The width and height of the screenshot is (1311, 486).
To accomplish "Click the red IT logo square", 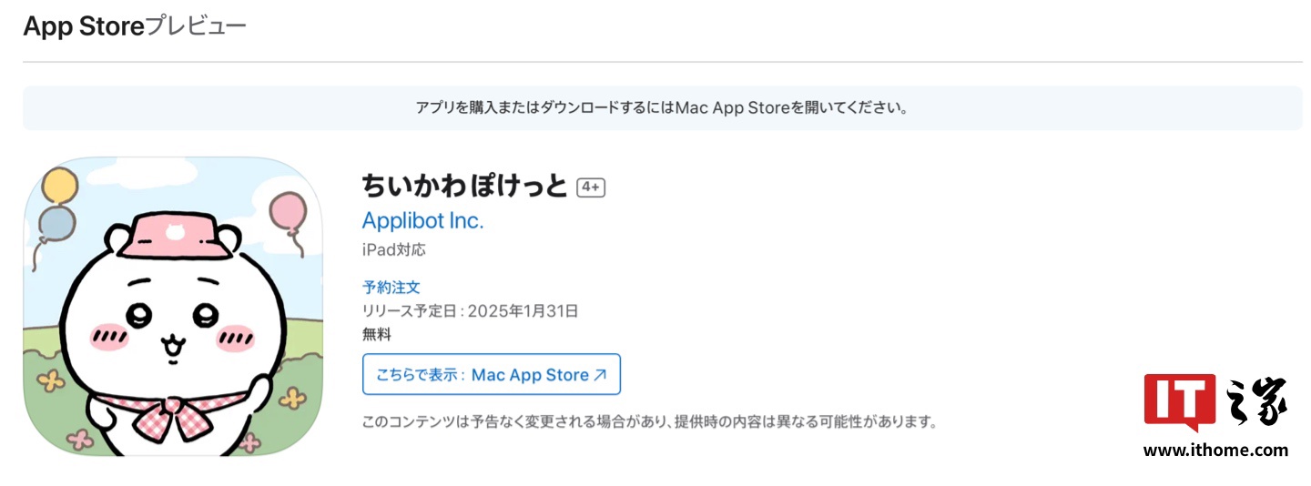I will [1179, 401].
